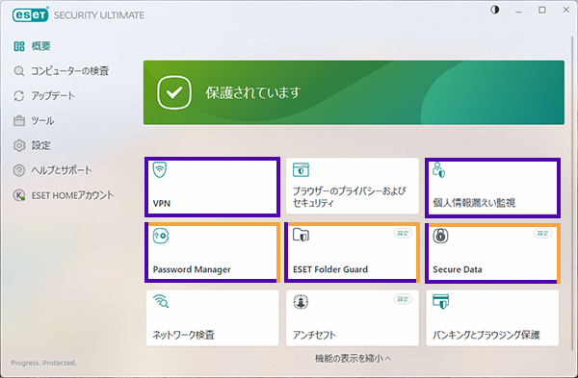Maximize the ESET window
Screen dimensions: 578x378
point(541,10)
